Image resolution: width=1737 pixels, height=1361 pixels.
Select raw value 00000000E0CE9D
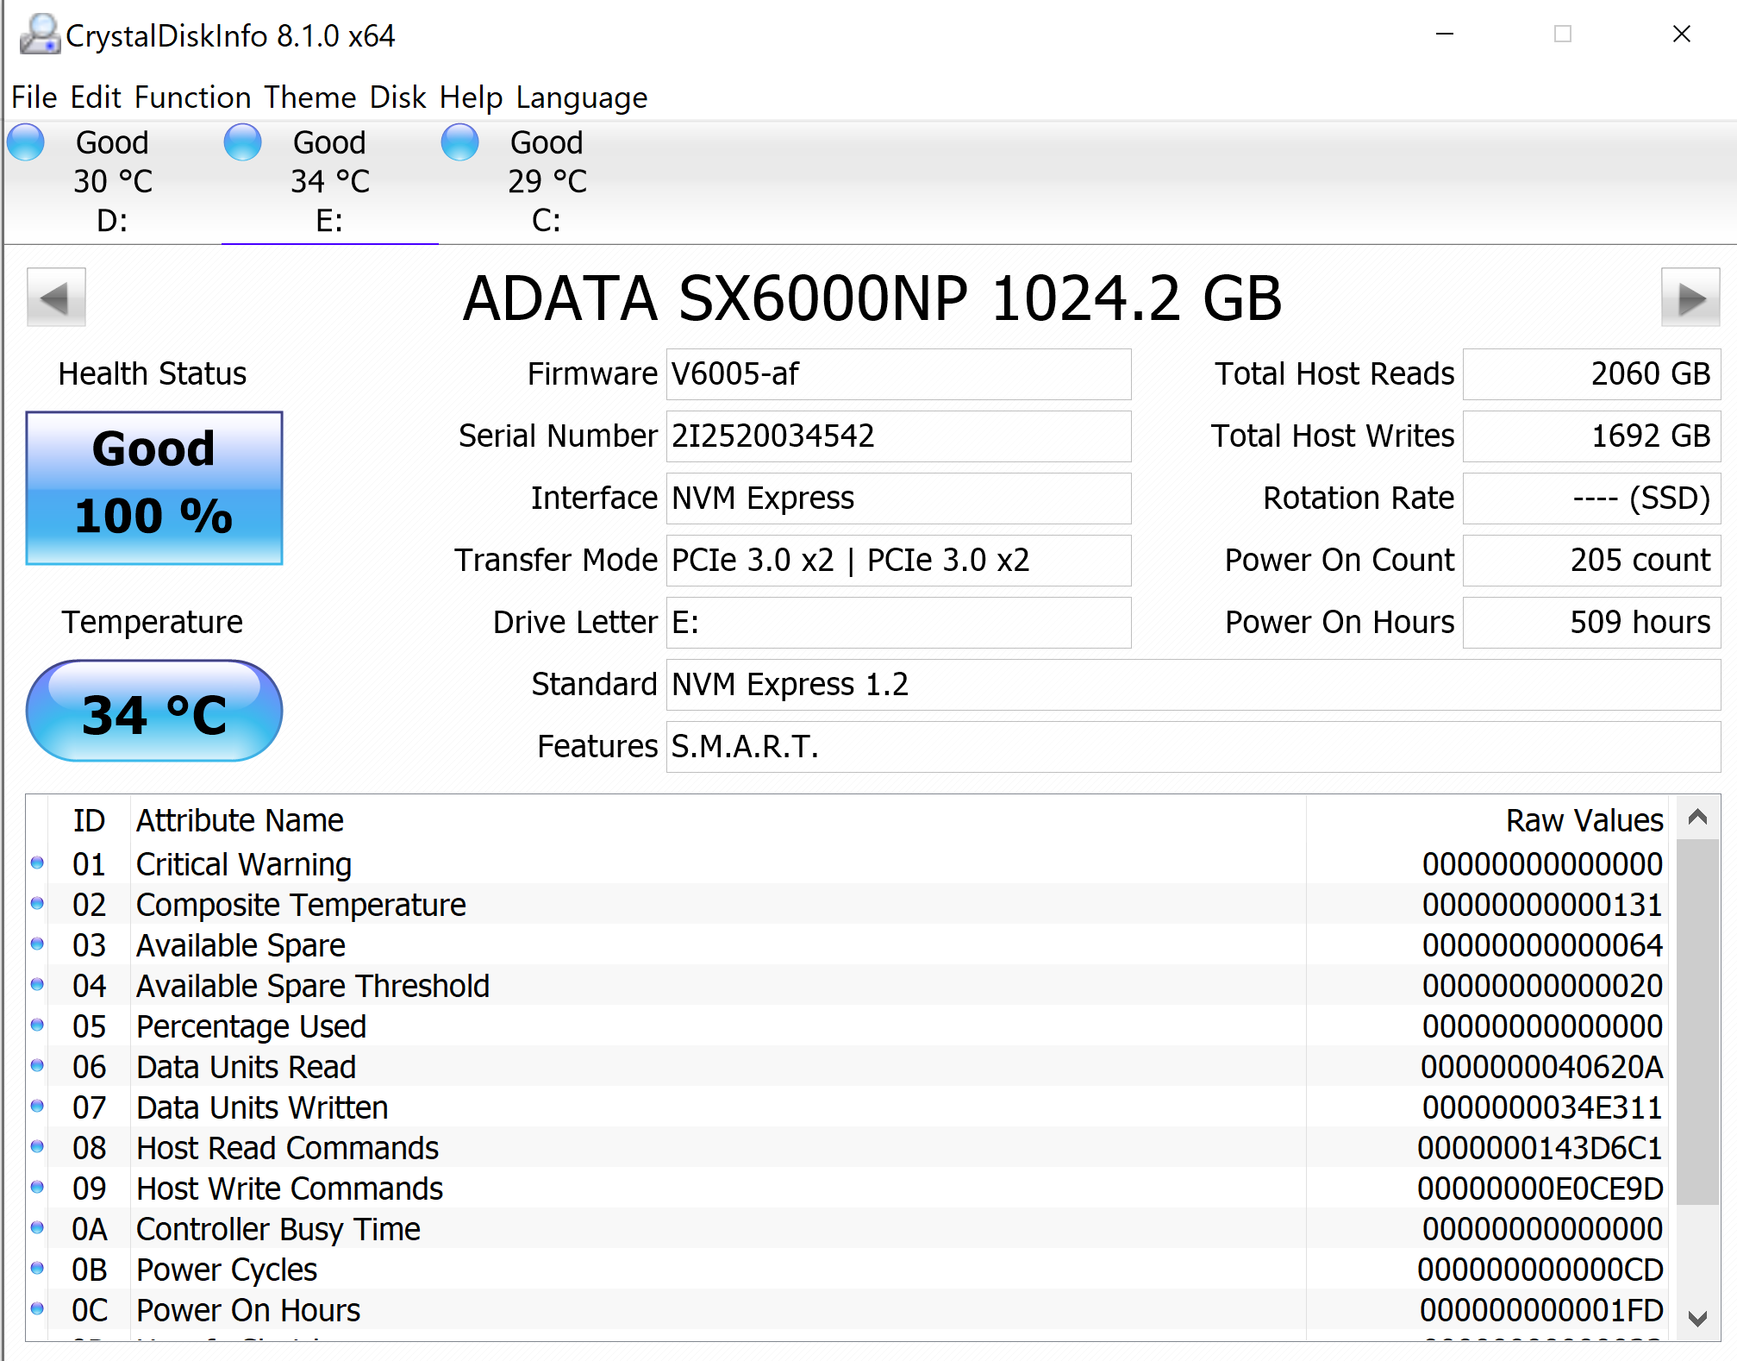click(1540, 1189)
